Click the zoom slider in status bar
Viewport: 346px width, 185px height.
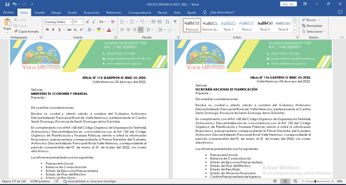point(316,181)
